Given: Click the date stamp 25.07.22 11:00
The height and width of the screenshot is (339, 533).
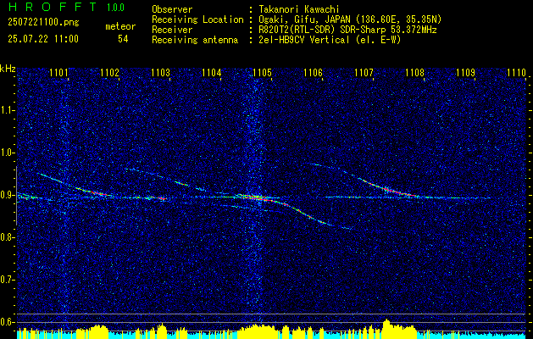Looking at the screenshot, I should 43,39.
